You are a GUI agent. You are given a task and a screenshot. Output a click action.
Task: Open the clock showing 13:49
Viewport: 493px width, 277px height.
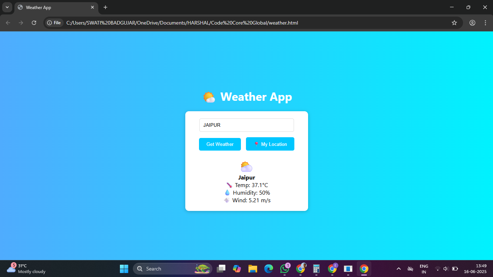[475, 269]
